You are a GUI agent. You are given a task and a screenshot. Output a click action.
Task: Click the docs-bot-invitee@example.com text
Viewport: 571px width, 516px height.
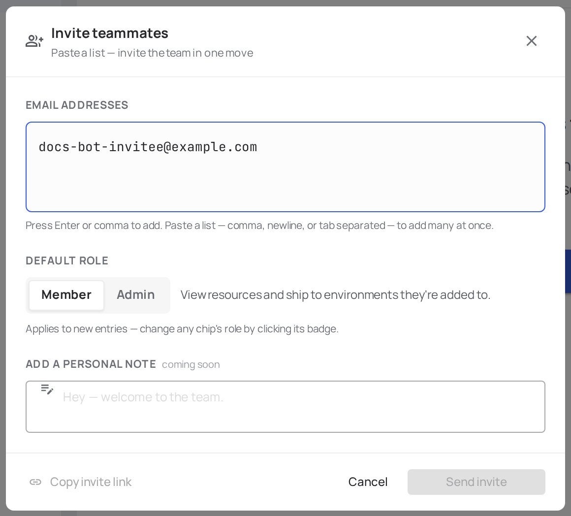[x=148, y=147]
